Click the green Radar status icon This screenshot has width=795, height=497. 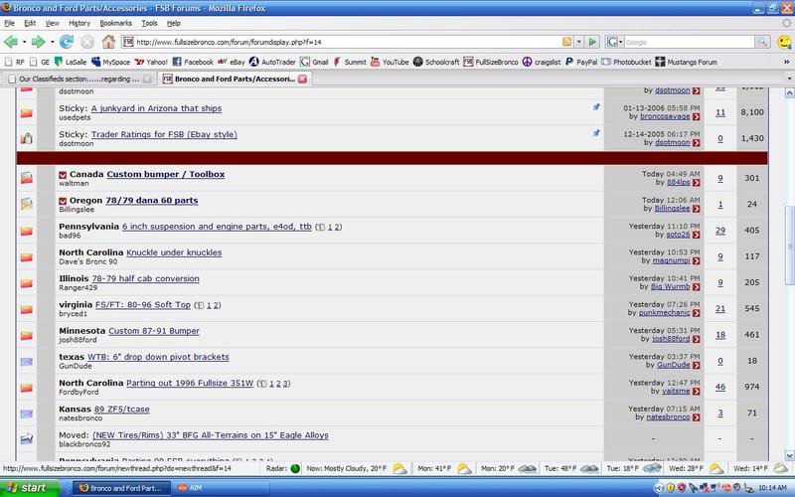tap(295, 468)
